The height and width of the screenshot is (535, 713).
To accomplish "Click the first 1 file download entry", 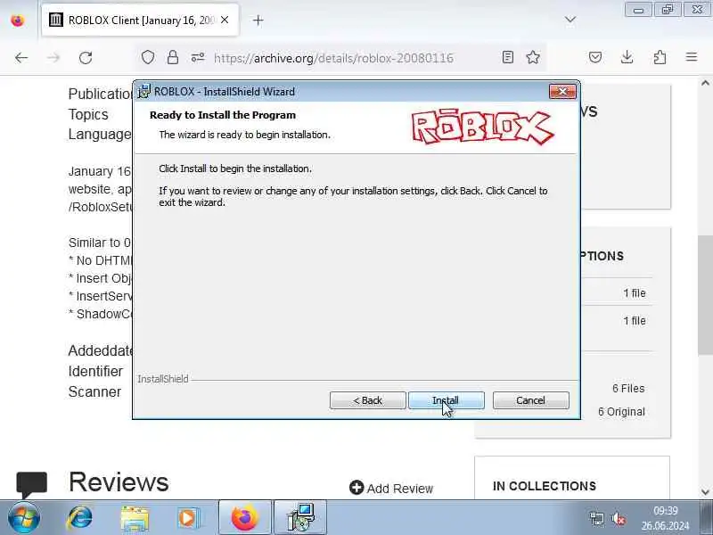I will 635,293.
